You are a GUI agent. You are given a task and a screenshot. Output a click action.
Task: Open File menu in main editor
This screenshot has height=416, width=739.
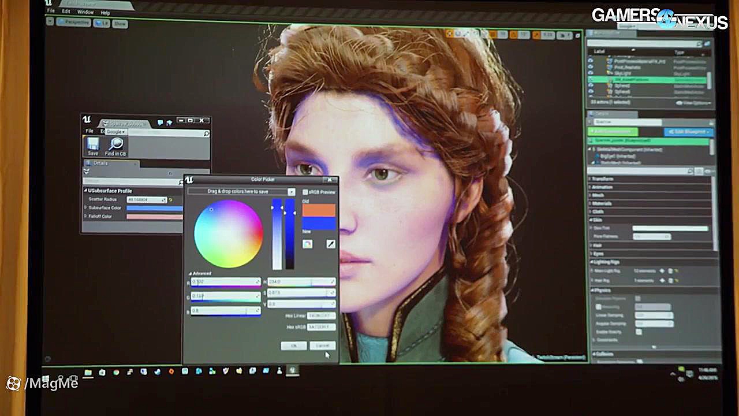pos(51,12)
